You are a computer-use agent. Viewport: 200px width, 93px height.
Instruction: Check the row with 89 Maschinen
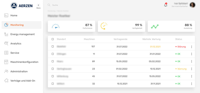pos(53,61)
